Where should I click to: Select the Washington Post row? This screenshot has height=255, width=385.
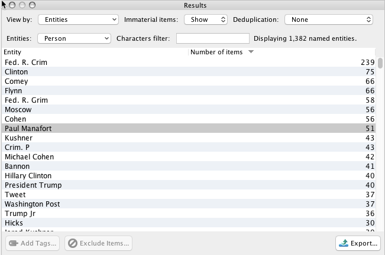[189, 204]
